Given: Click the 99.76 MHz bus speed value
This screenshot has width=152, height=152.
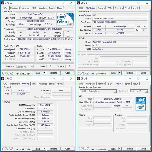Looking at the screenshot, I should click(25, 56).
